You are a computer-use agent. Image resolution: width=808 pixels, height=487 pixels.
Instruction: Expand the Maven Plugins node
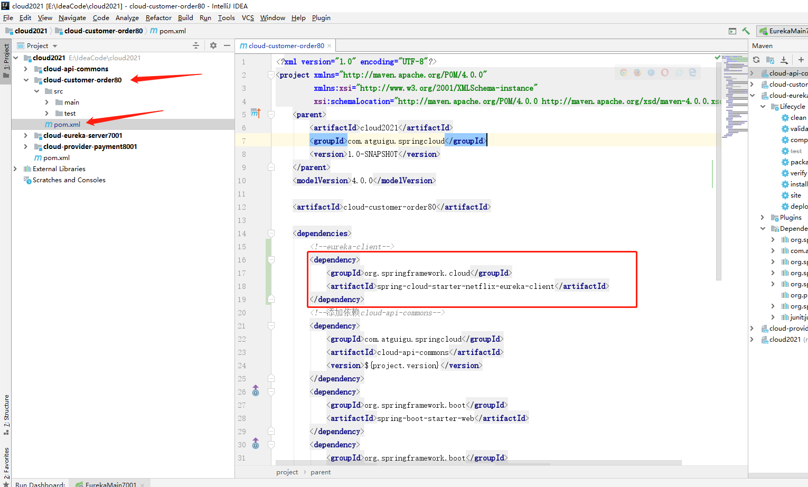(x=763, y=218)
